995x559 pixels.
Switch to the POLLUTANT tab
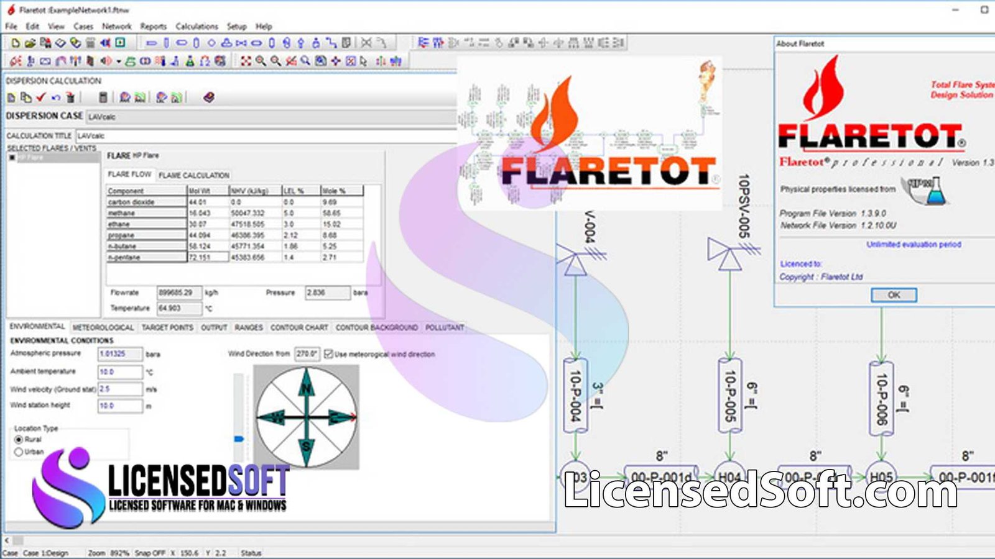pyautogui.click(x=445, y=327)
